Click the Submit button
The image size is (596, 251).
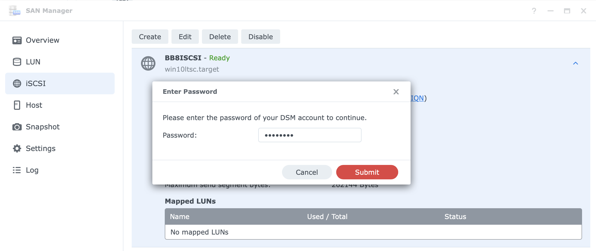(367, 172)
